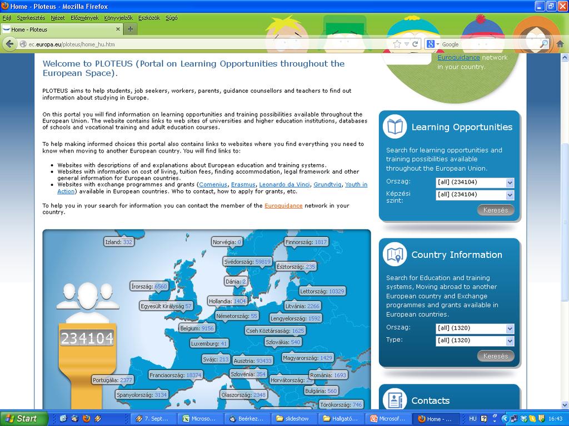Open the Eszközök menu

click(x=149, y=18)
